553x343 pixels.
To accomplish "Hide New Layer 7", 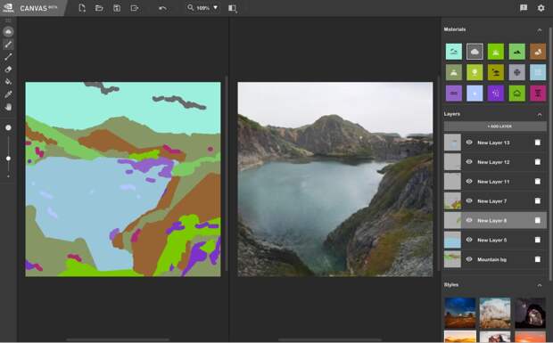I will click(469, 200).
